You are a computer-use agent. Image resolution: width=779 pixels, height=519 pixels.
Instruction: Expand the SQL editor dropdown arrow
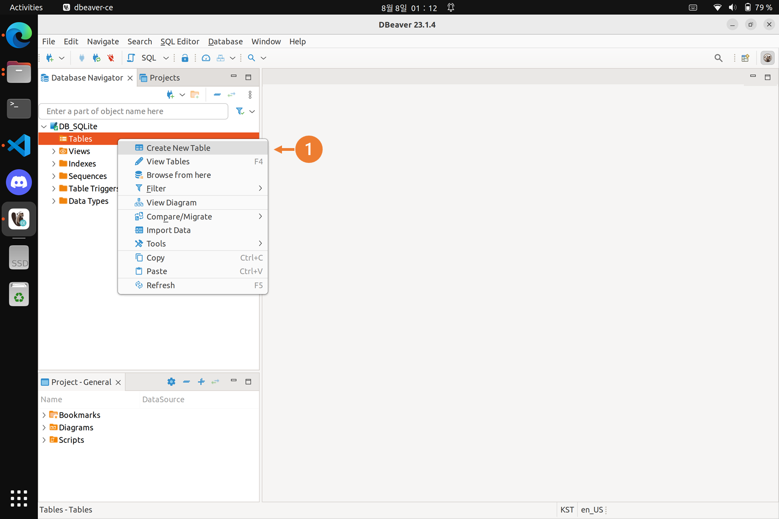(166, 58)
